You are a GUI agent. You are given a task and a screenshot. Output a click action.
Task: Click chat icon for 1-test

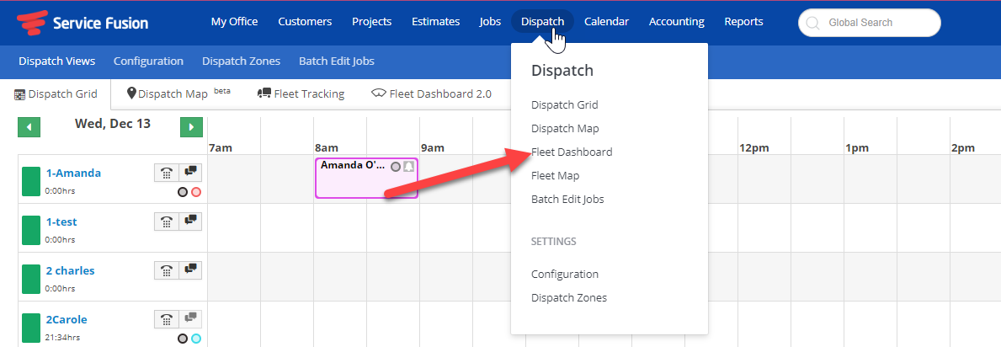190,222
